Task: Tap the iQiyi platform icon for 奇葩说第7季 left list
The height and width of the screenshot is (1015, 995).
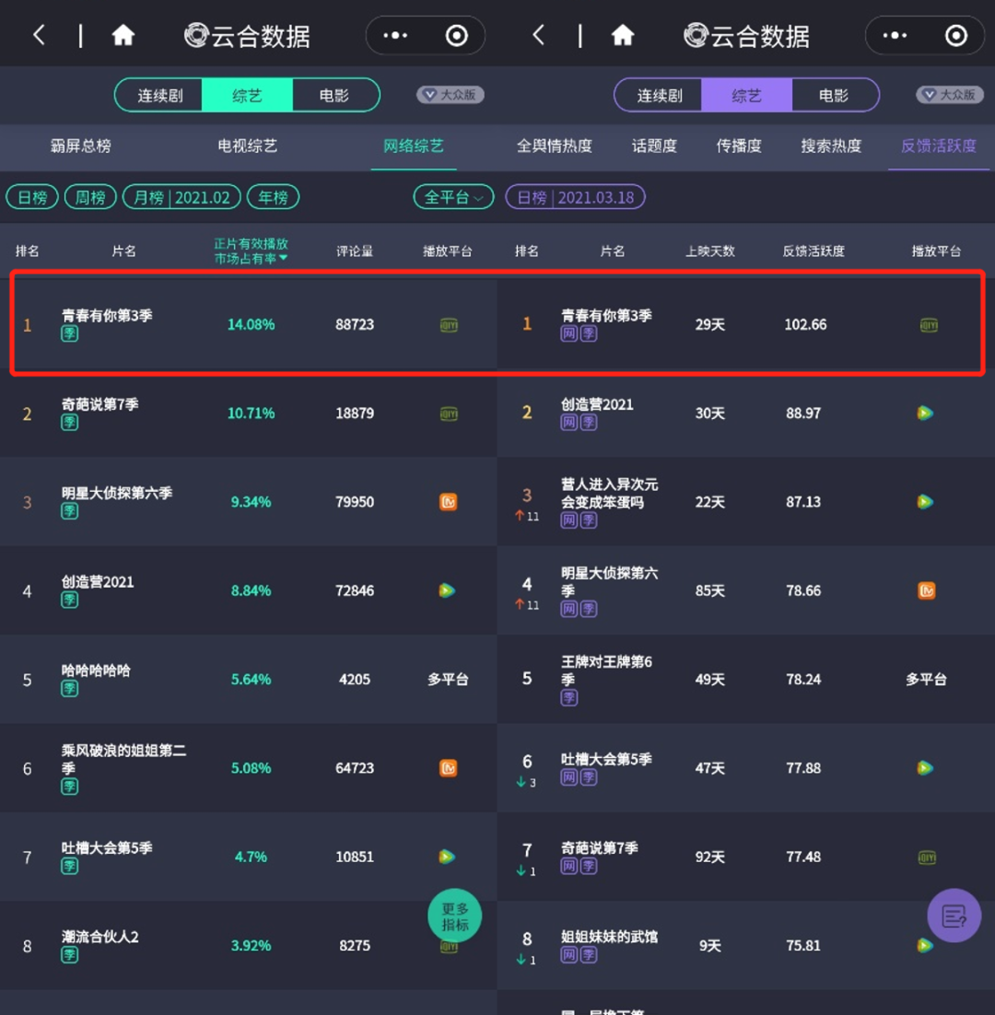Action: point(448,414)
